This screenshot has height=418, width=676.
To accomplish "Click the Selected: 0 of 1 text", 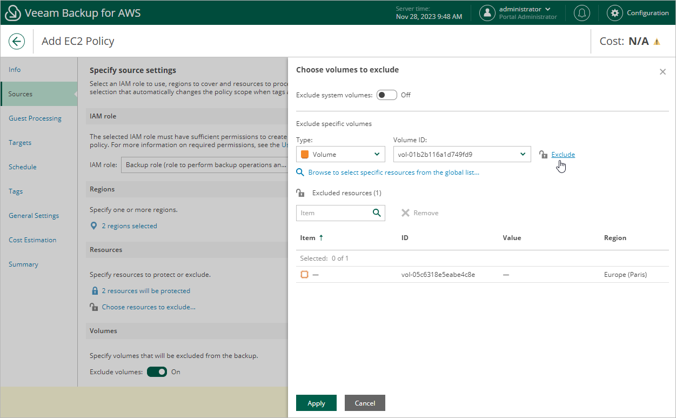I will click(x=324, y=258).
